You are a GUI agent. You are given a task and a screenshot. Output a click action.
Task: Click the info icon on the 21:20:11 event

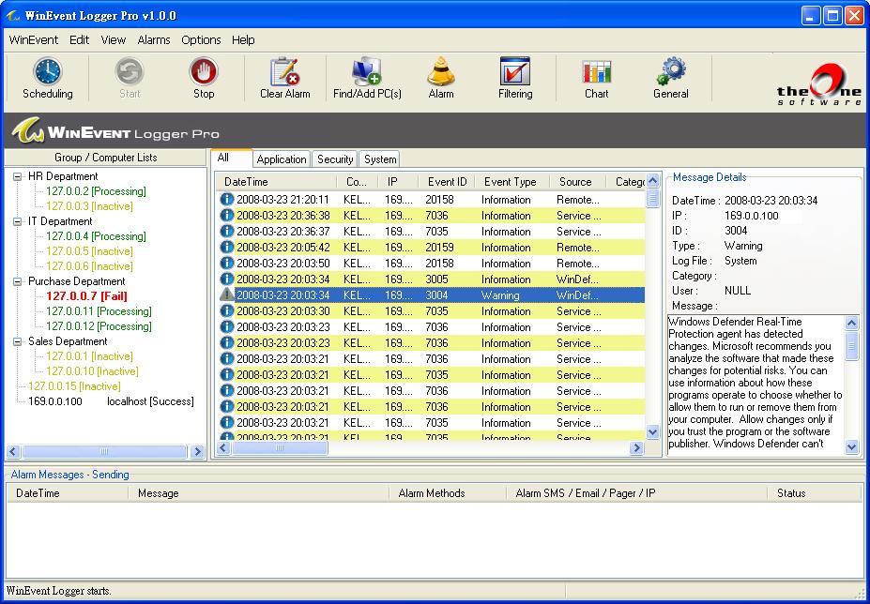[227, 199]
